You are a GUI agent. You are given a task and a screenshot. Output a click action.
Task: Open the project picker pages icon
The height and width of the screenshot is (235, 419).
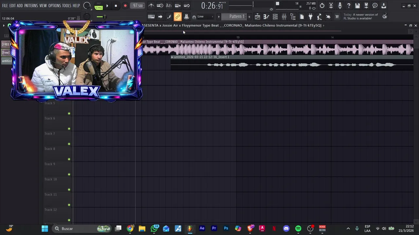[301, 17]
